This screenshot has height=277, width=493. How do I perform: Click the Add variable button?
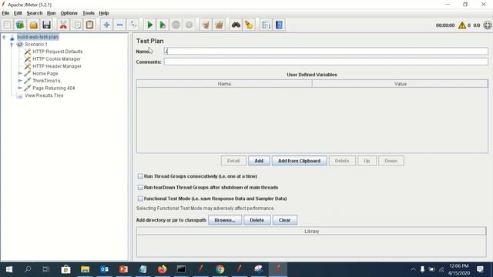[259, 161]
